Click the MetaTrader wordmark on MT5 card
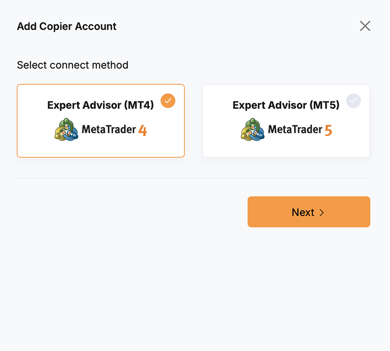 point(295,130)
